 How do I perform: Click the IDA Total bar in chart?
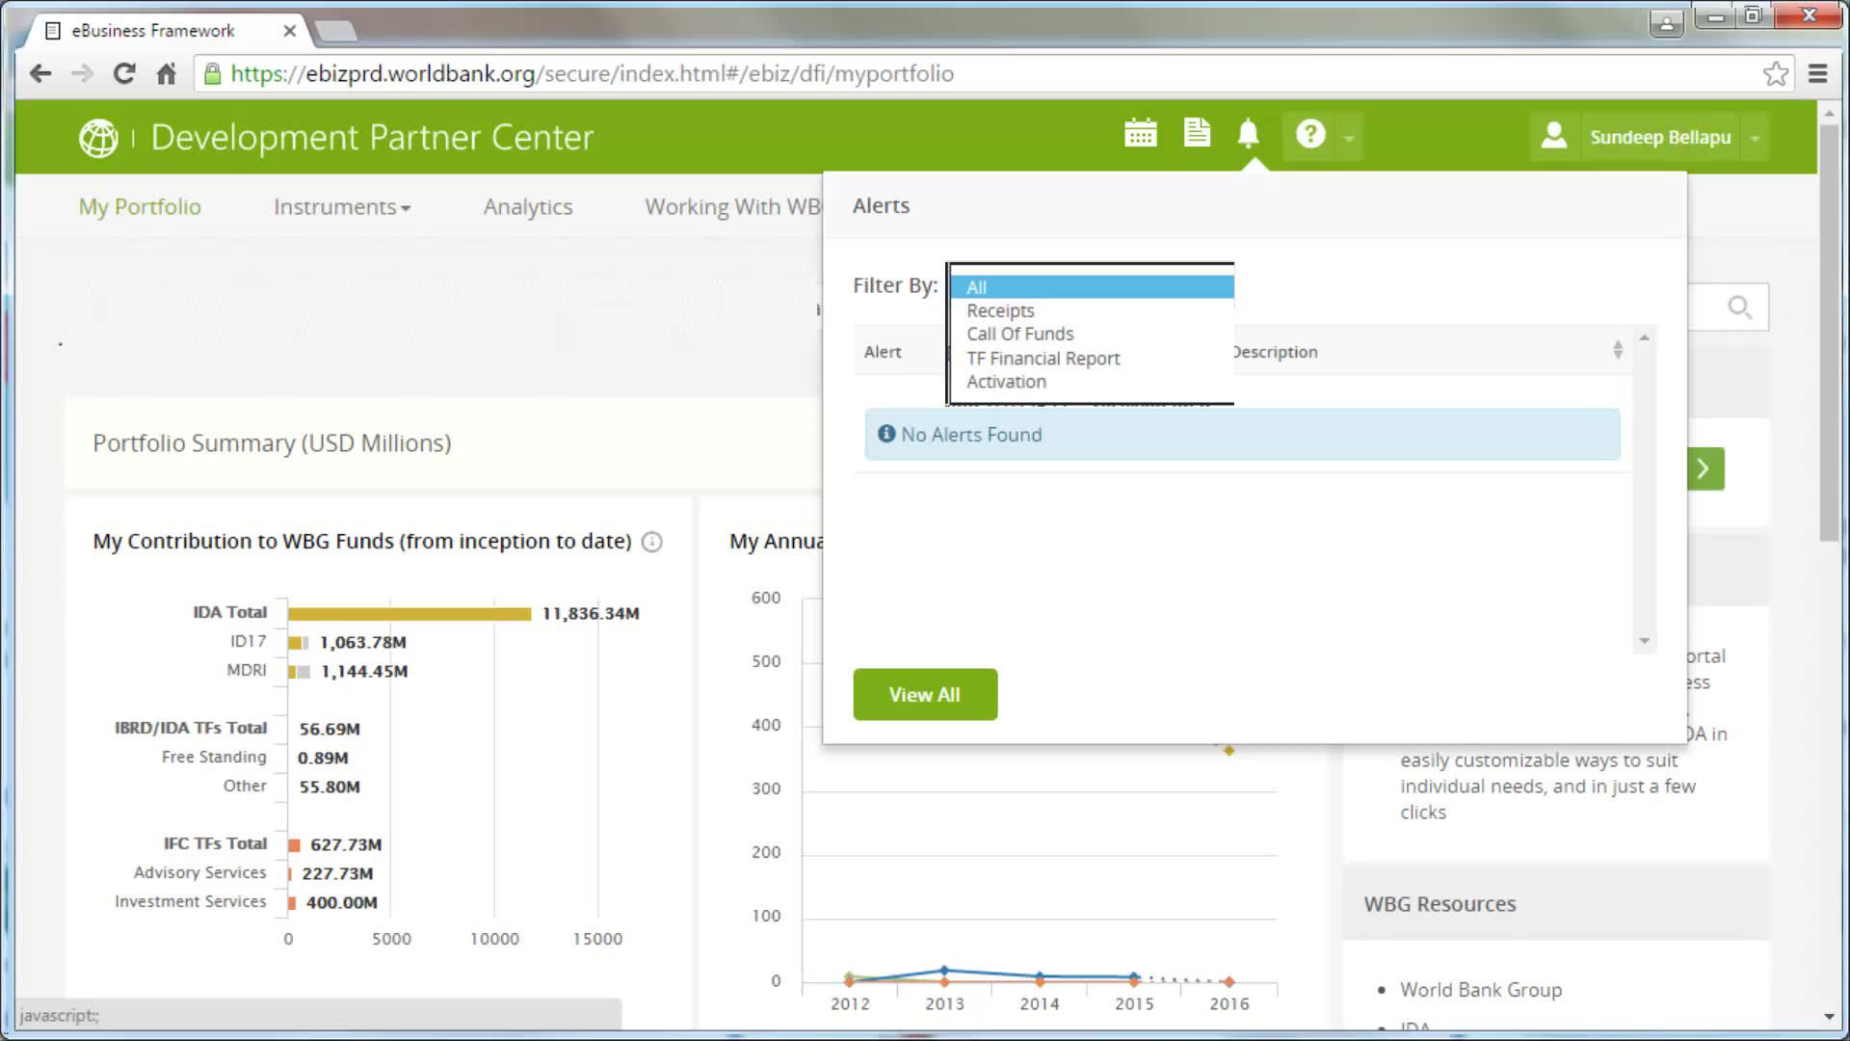coord(410,614)
